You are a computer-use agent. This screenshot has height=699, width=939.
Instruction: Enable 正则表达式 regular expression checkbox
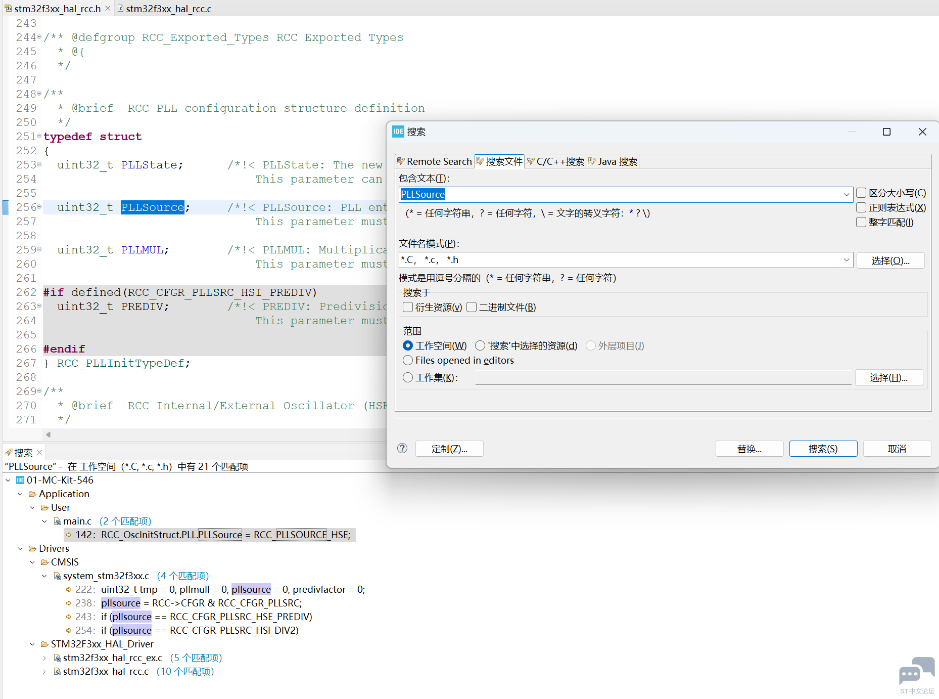[861, 207]
